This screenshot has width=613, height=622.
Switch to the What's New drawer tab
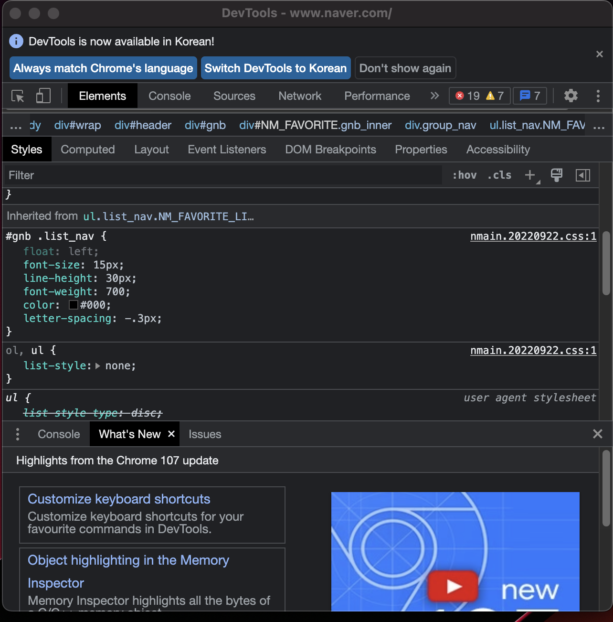click(130, 434)
